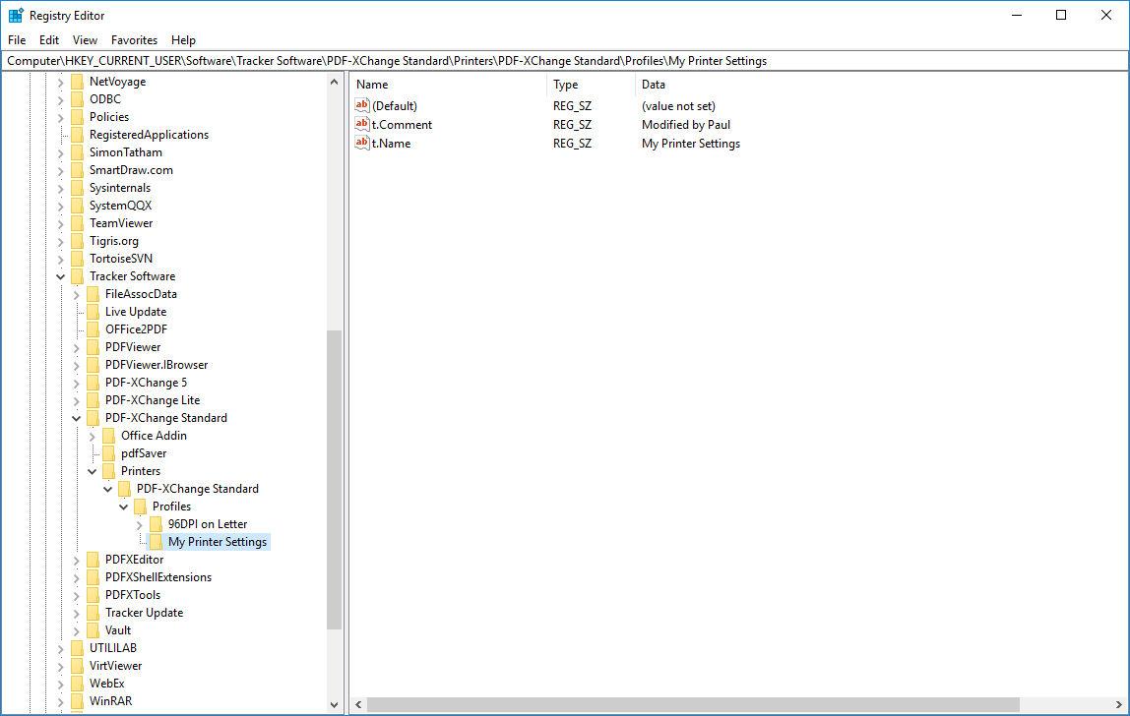Collapse the Printers key

(93, 471)
